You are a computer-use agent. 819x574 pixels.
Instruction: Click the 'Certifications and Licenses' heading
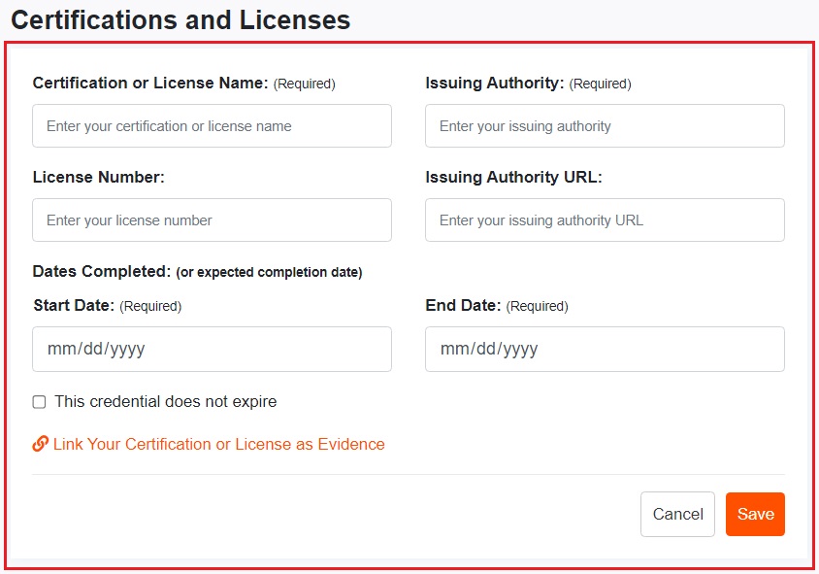click(x=180, y=19)
